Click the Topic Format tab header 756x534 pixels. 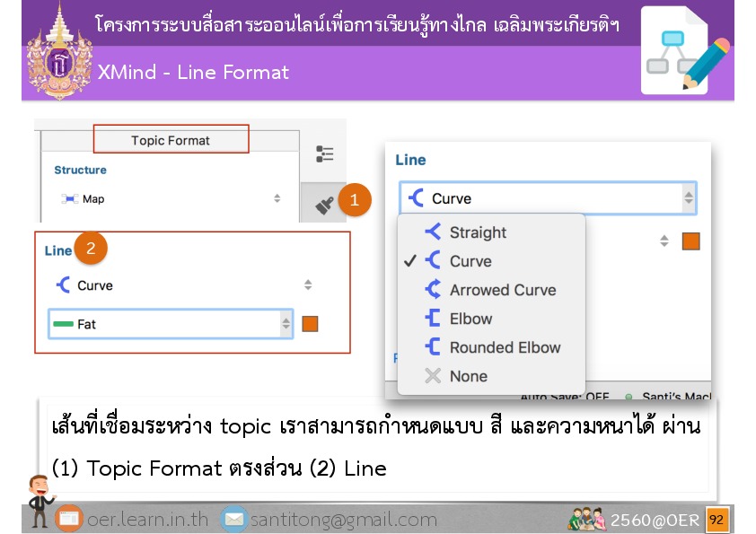(x=171, y=140)
